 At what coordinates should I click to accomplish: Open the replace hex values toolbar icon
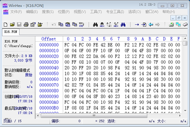click(x=116, y=25)
